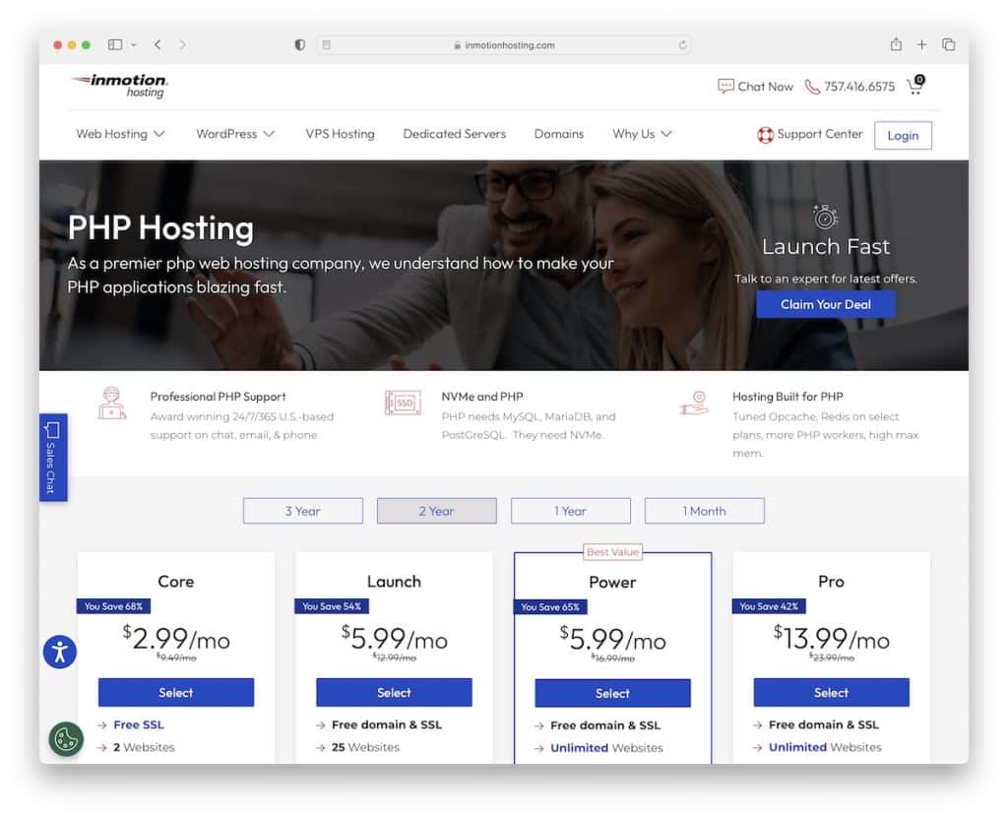1008x816 pixels.
Task: Click the Safari sidebar toggle icon
Action: click(115, 45)
